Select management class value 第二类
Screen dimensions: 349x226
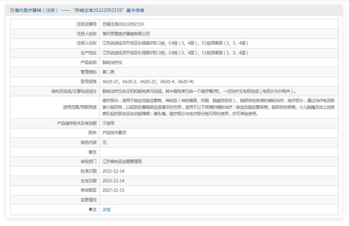coord(108,72)
